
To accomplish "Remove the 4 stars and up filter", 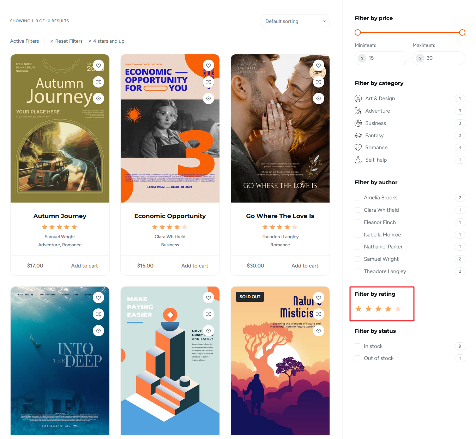I will [x=90, y=41].
